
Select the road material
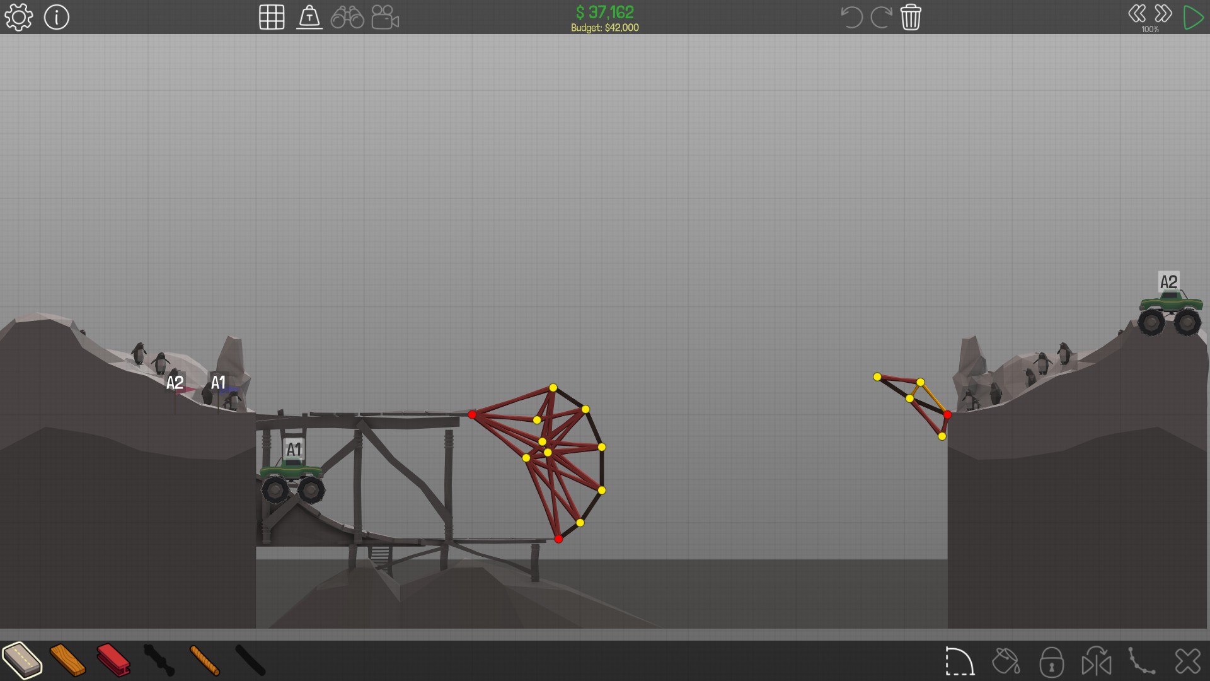tap(22, 660)
